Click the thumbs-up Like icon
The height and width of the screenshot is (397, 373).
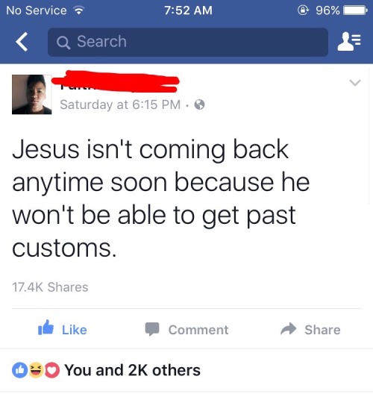click(x=46, y=328)
